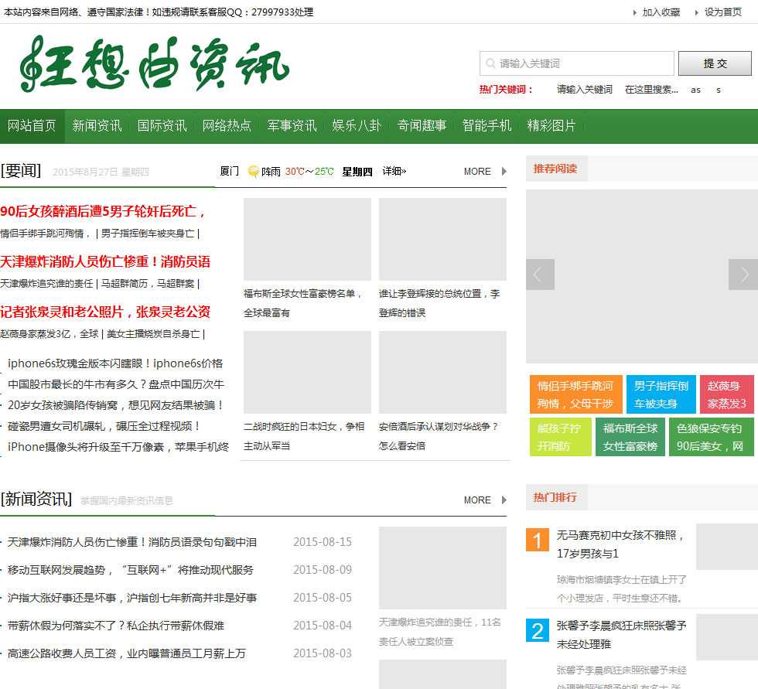This screenshot has width=758, height=689.
Task: Open 移动互联网发展趋势 article
Action: [131, 570]
